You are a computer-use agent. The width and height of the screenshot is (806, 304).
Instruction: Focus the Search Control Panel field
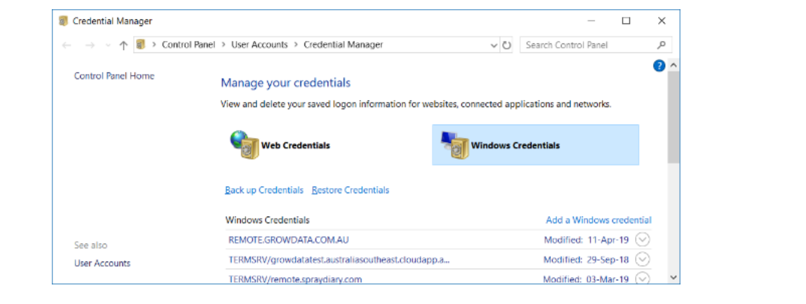[588, 45]
